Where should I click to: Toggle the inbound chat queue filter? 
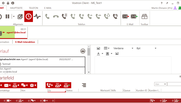(24, 85)
